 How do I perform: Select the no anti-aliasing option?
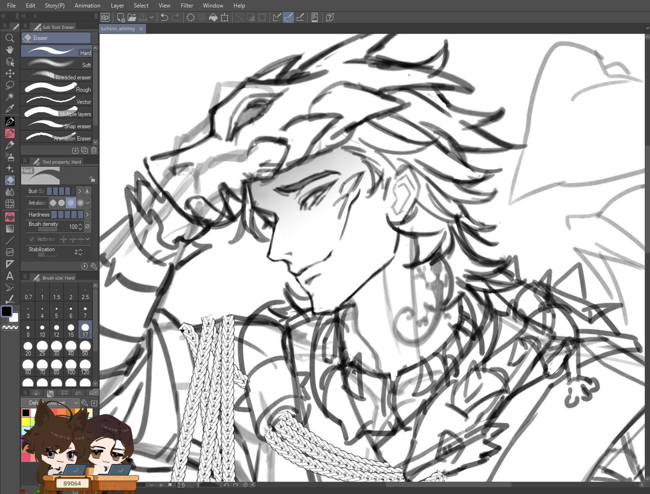[53, 203]
